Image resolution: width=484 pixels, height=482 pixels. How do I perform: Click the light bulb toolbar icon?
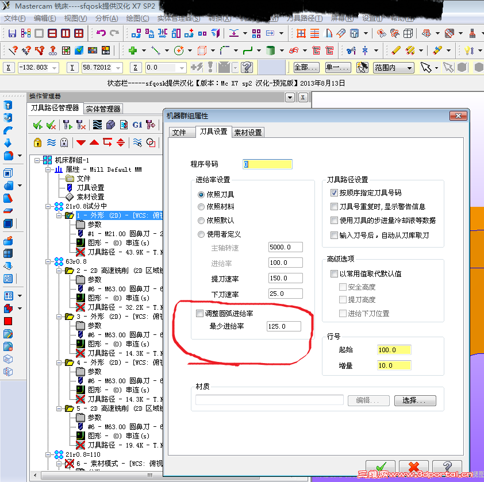[x=469, y=51]
